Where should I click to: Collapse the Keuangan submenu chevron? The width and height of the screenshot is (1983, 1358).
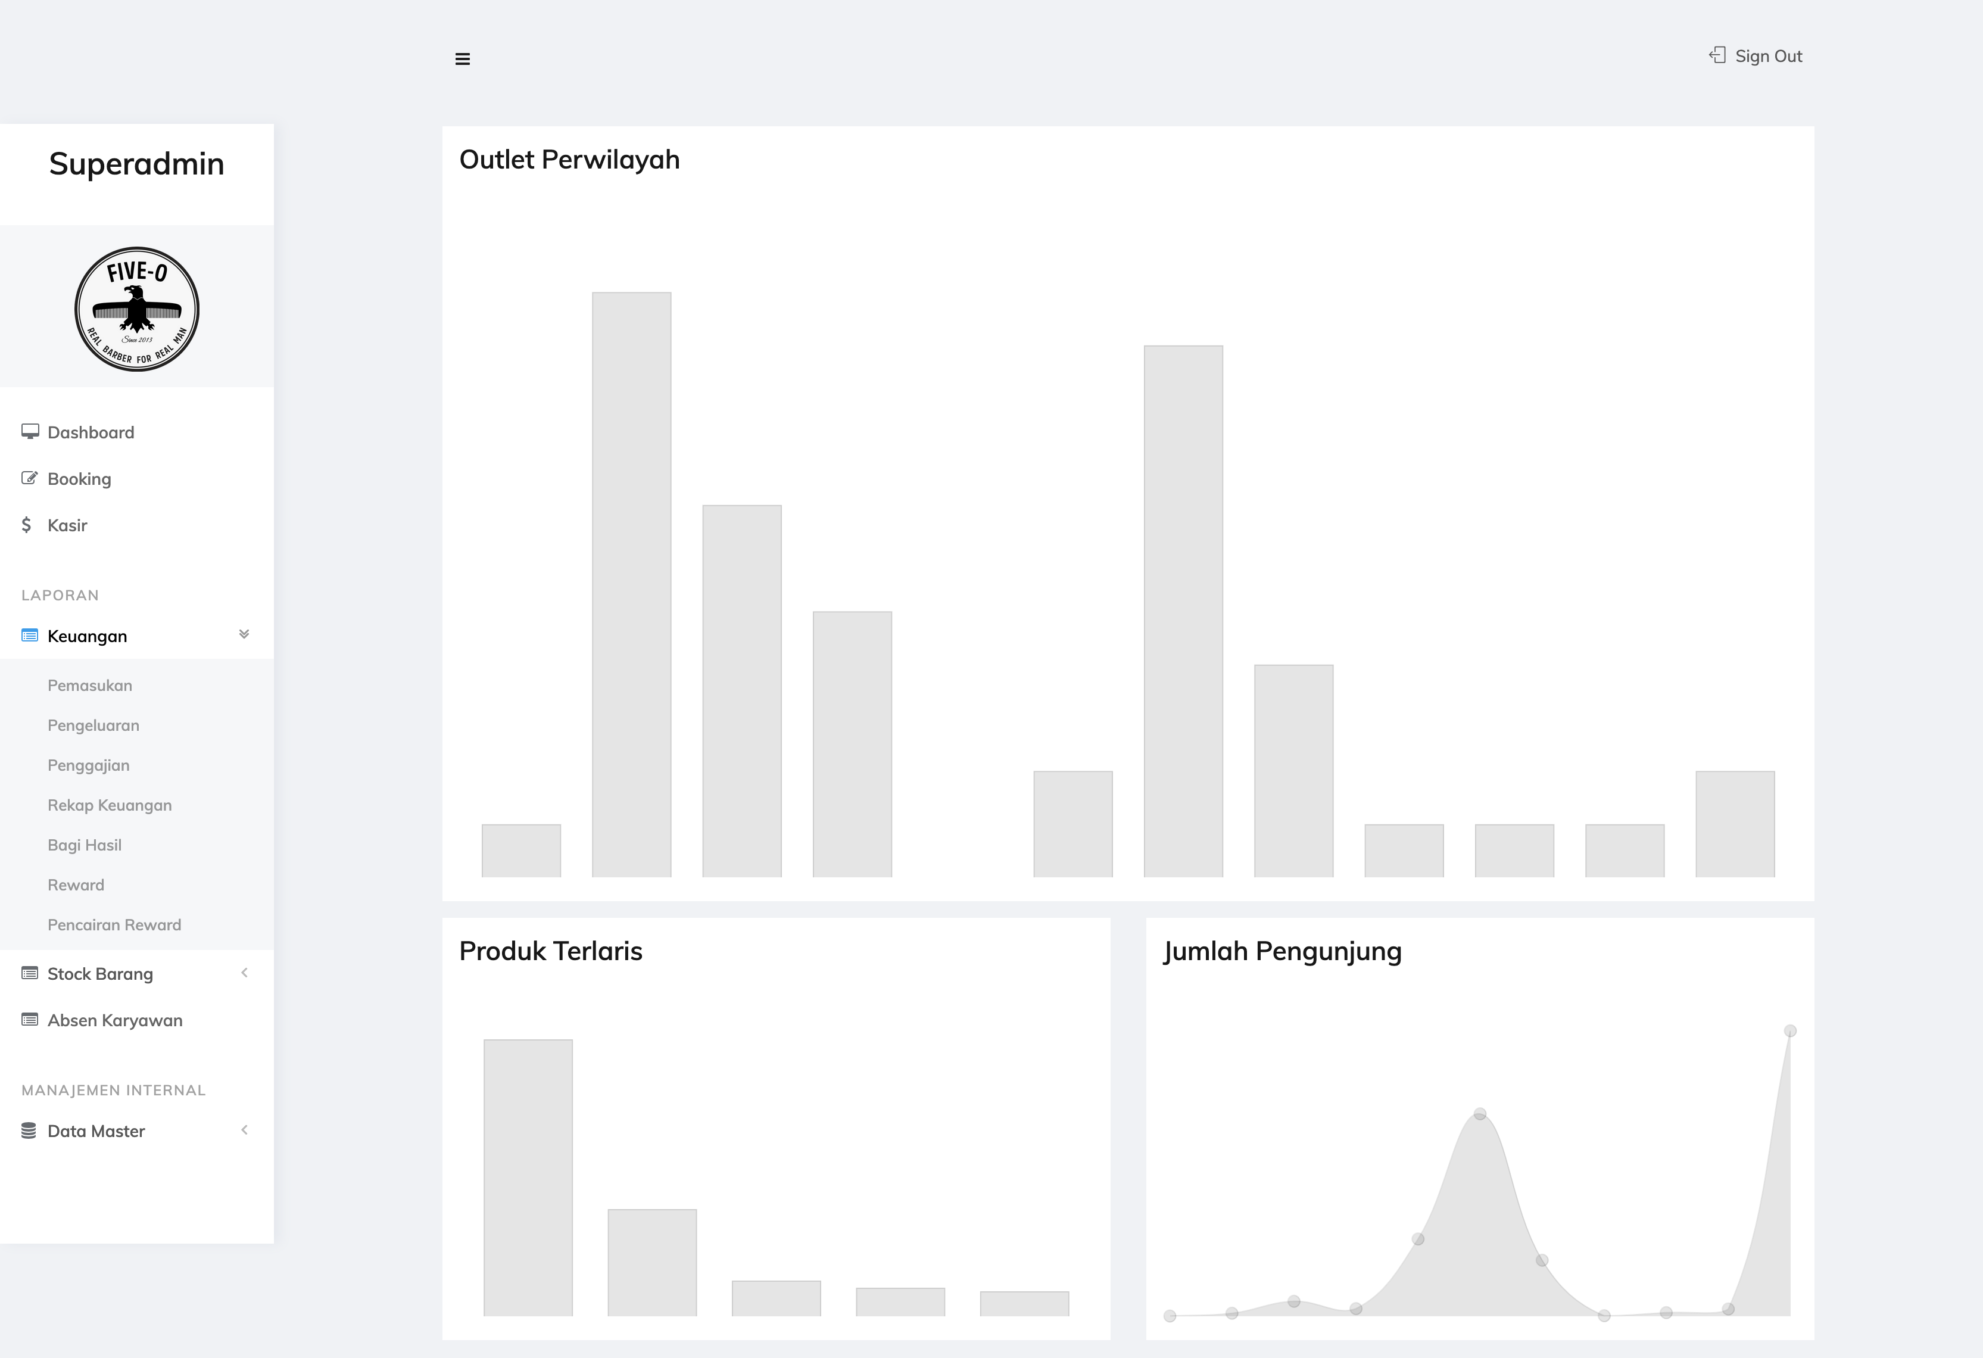(x=244, y=634)
